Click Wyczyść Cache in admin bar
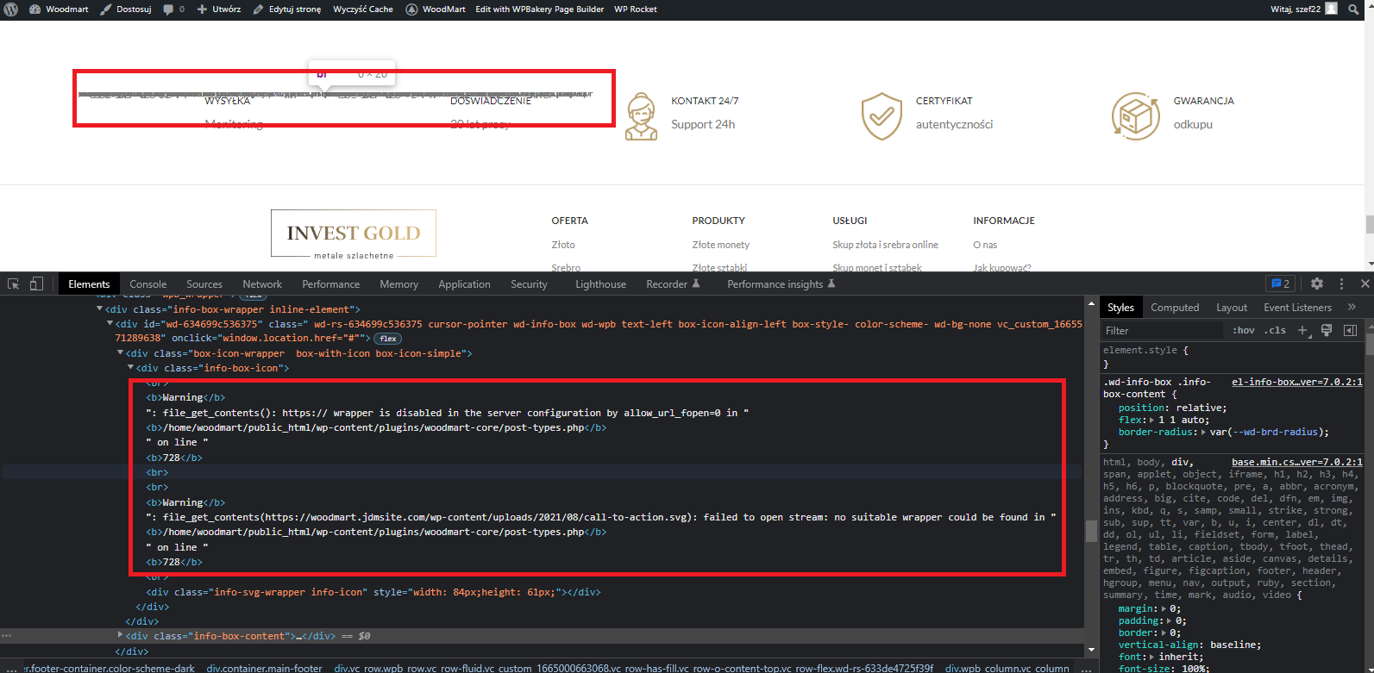Viewport: 1374px width, 673px height. [363, 9]
